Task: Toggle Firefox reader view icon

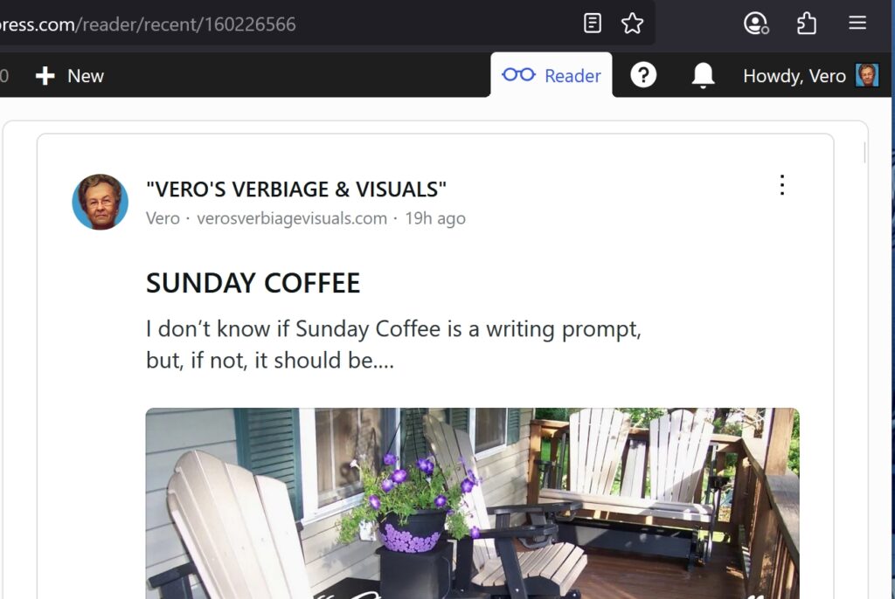Action: 593,24
